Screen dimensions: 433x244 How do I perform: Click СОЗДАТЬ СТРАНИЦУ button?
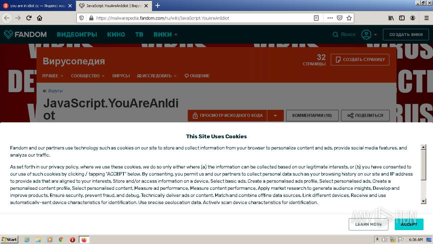(360, 59)
